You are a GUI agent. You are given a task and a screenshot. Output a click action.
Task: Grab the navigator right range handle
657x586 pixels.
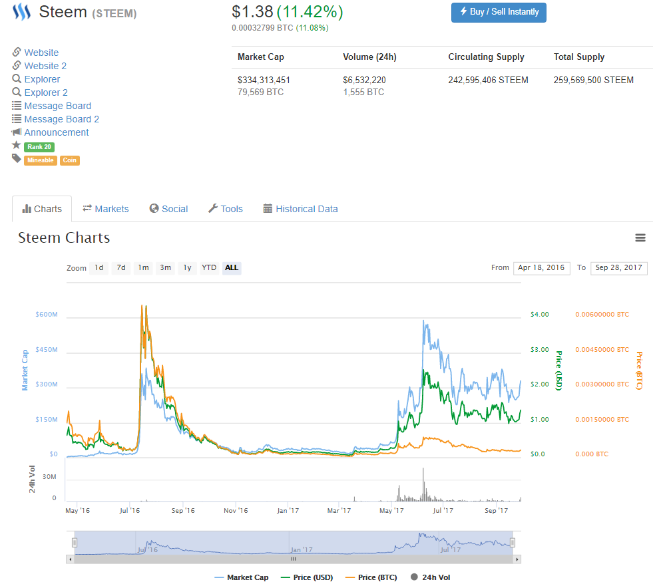click(513, 543)
